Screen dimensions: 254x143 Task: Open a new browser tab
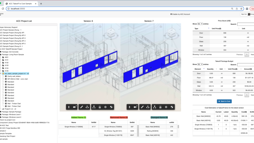41,3
